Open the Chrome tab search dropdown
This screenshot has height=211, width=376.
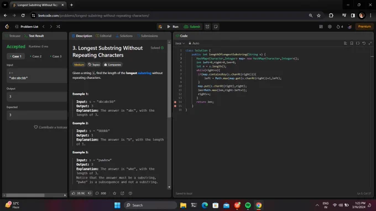5,5
